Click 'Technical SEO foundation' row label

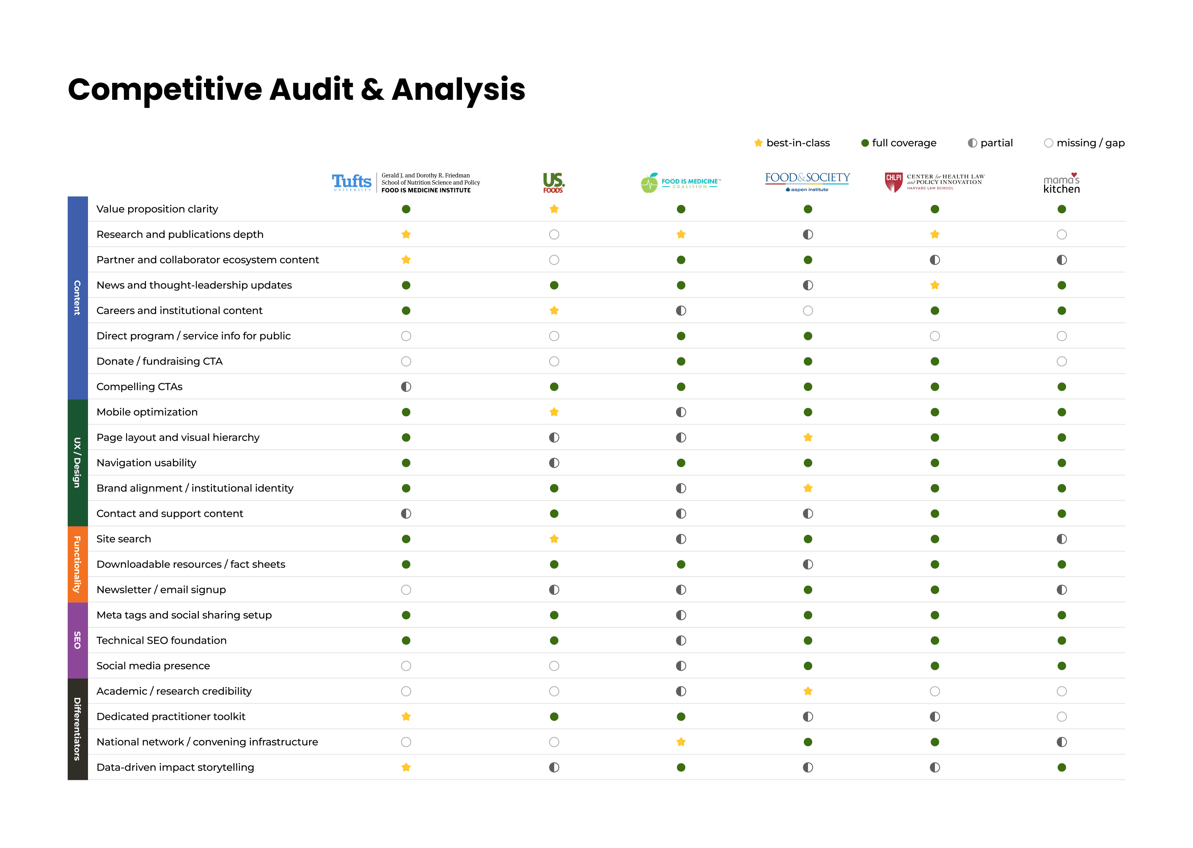[162, 640]
